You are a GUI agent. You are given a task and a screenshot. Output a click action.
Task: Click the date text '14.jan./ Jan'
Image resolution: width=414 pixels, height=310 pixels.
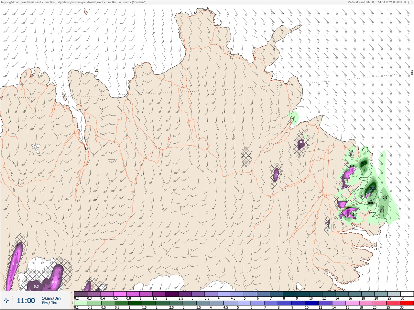pyautogui.click(x=51, y=298)
